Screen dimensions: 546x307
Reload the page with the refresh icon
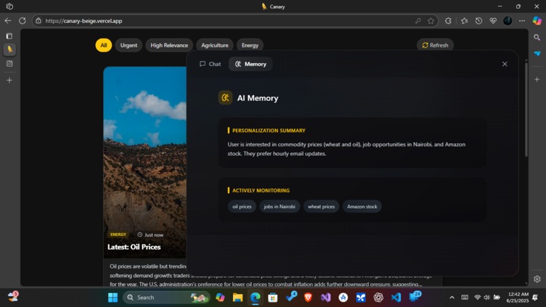pos(22,21)
